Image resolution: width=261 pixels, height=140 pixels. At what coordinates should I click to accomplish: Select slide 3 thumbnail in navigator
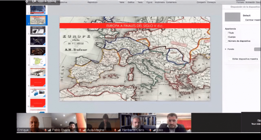38,30
